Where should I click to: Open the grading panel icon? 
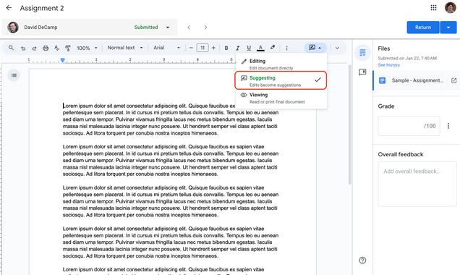[362, 53]
